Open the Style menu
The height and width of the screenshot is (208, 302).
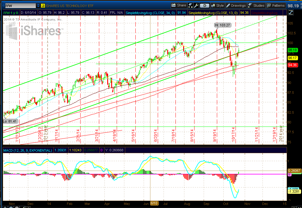(x=217, y=6)
